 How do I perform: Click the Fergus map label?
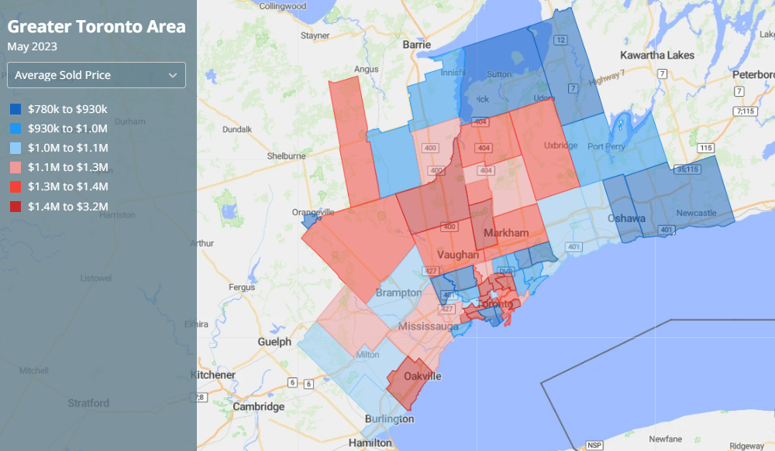pyautogui.click(x=242, y=287)
